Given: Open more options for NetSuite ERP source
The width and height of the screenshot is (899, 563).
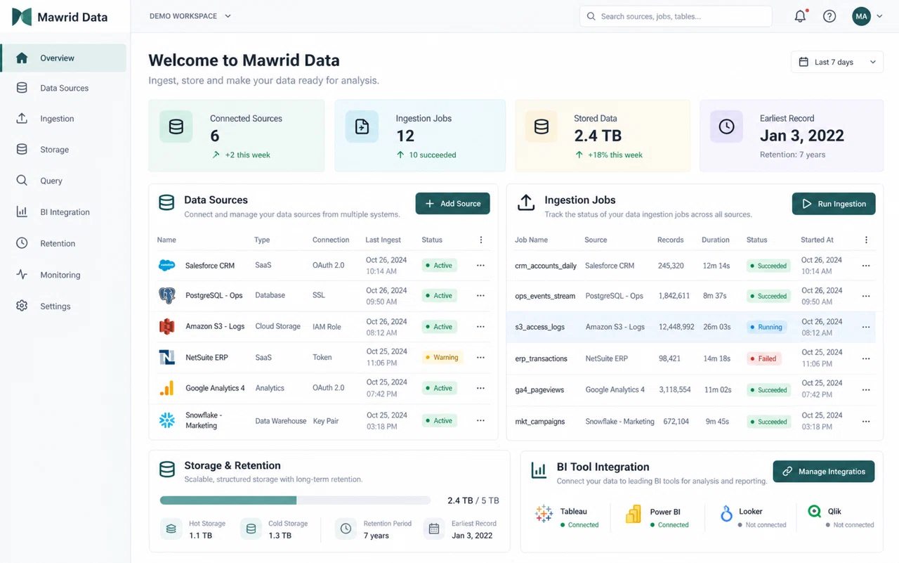Looking at the screenshot, I should [480, 357].
